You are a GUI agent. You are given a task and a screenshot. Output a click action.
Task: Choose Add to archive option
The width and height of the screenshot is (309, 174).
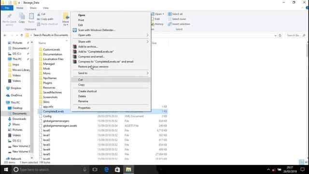111,46
